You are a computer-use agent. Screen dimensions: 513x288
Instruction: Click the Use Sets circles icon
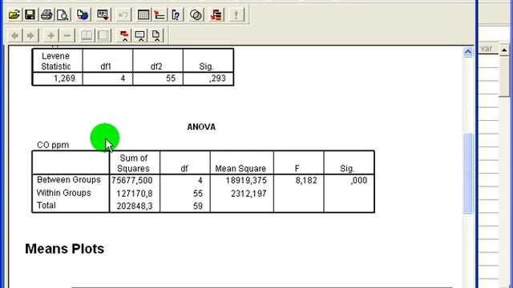196,14
